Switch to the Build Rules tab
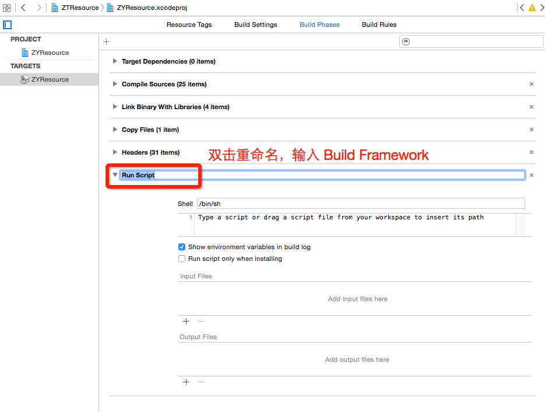Image resolution: width=545 pixels, height=412 pixels. click(379, 25)
